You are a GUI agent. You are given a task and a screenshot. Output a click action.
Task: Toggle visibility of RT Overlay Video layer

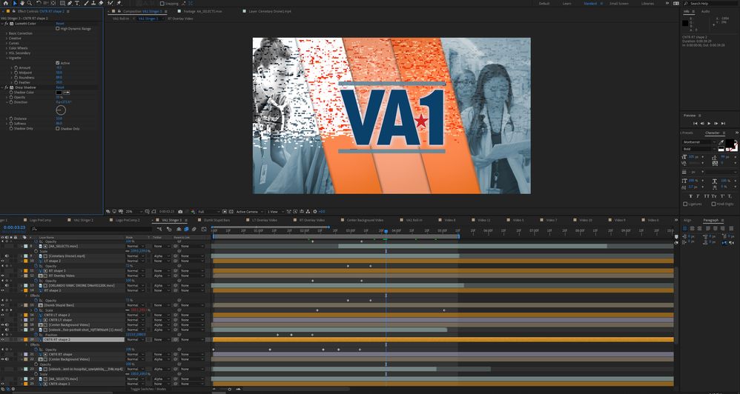click(2, 276)
